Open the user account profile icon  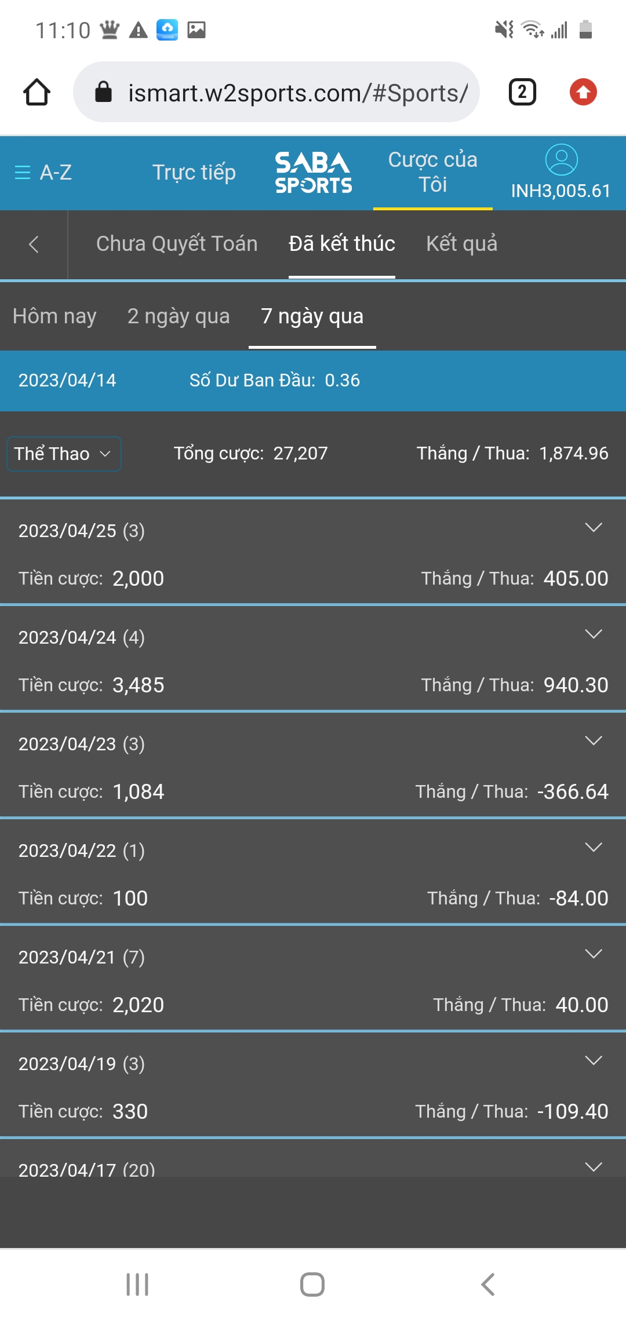561,160
